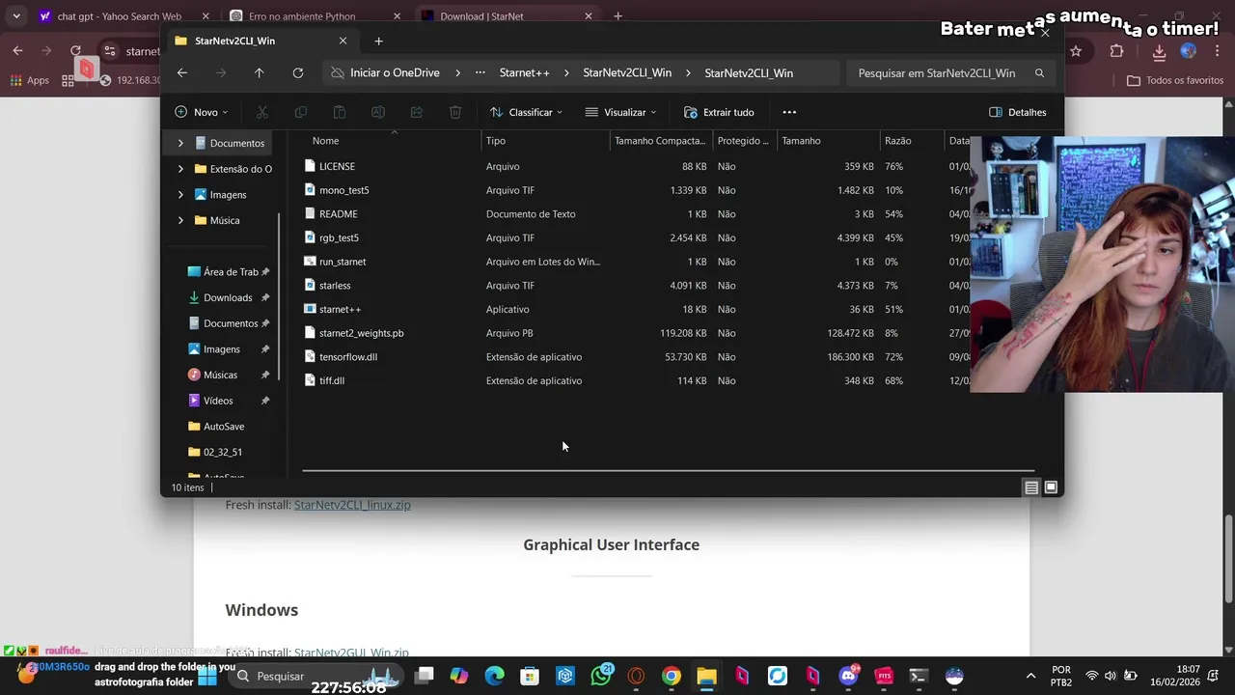The width and height of the screenshot is (1235, 695).
Task: Select the run_starnet batch file
Action: click(343, 262)
